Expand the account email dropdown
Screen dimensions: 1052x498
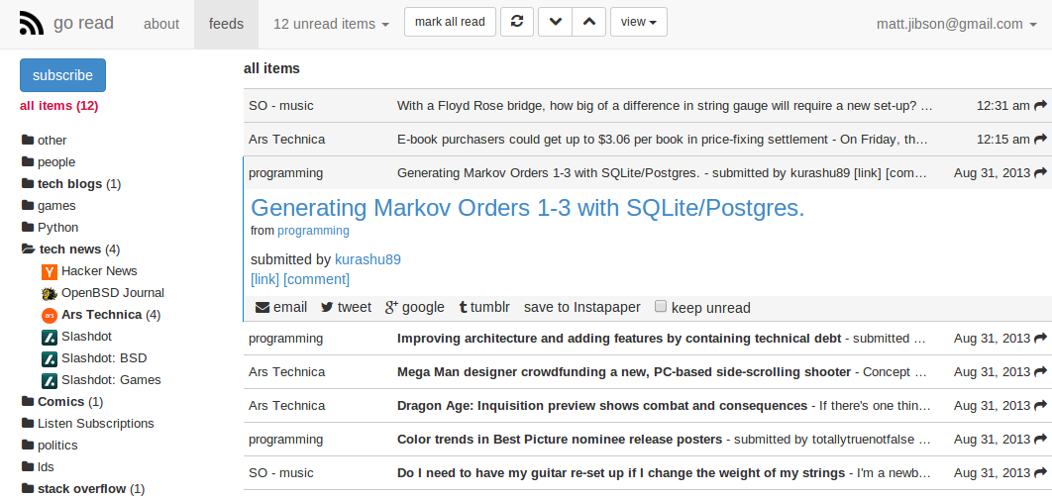click(956, 24)
